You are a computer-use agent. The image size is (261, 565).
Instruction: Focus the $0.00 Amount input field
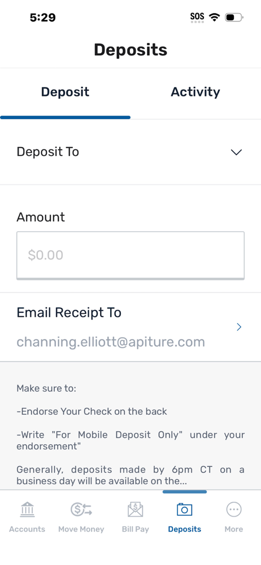pos(130,255)
